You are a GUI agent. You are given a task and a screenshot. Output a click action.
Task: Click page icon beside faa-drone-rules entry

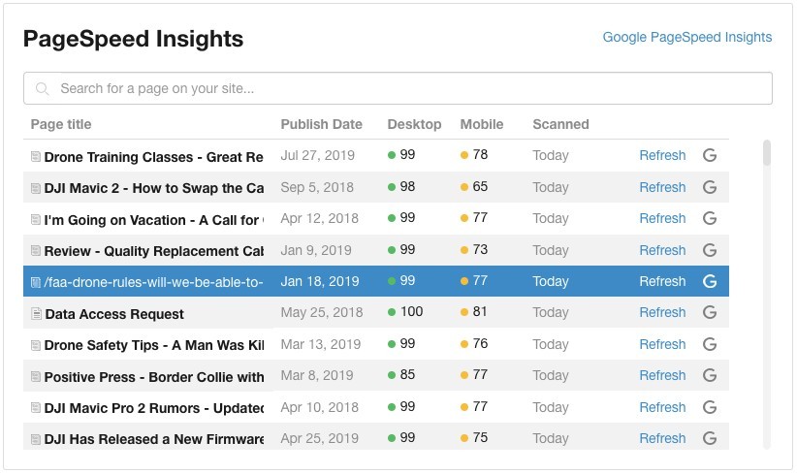[x=36, y=282]
